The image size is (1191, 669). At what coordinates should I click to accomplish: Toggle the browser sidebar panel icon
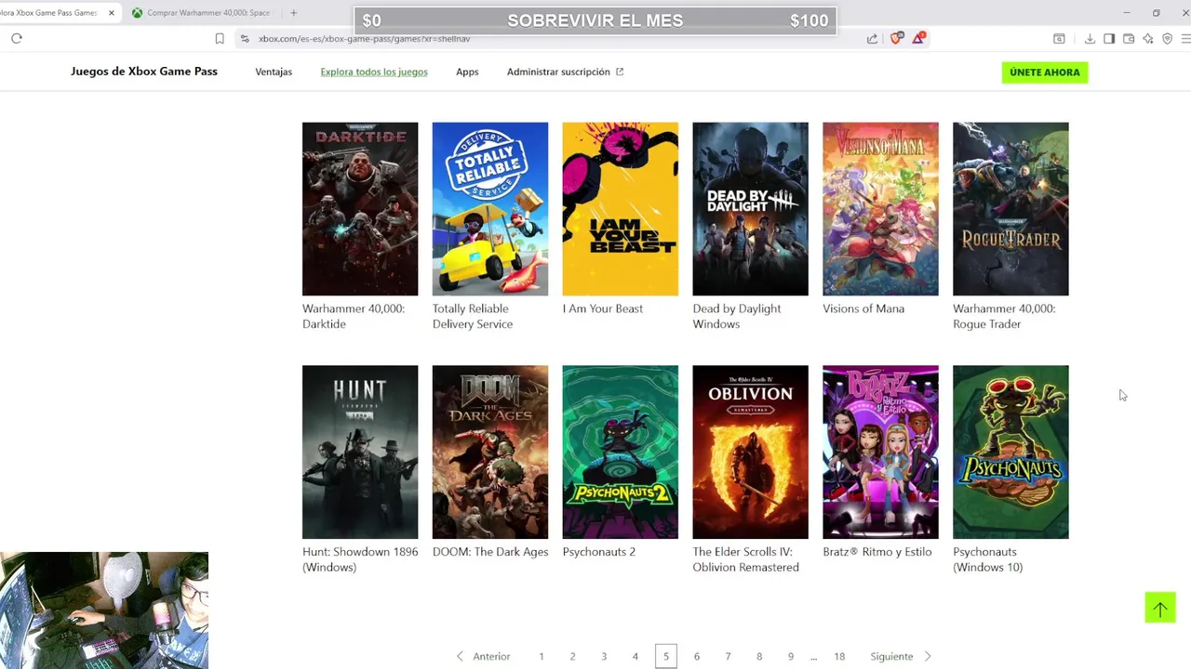pos(1109,38)
